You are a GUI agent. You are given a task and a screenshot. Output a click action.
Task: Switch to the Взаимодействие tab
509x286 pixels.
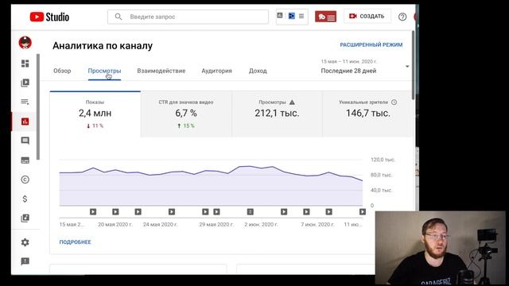pos(161,71)
